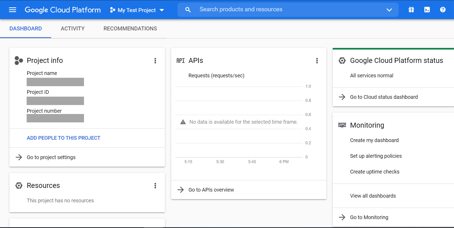Focus the Search products and resources field
Image resolution: width=454 pixels, height=228 pixels.
[288, 10]
